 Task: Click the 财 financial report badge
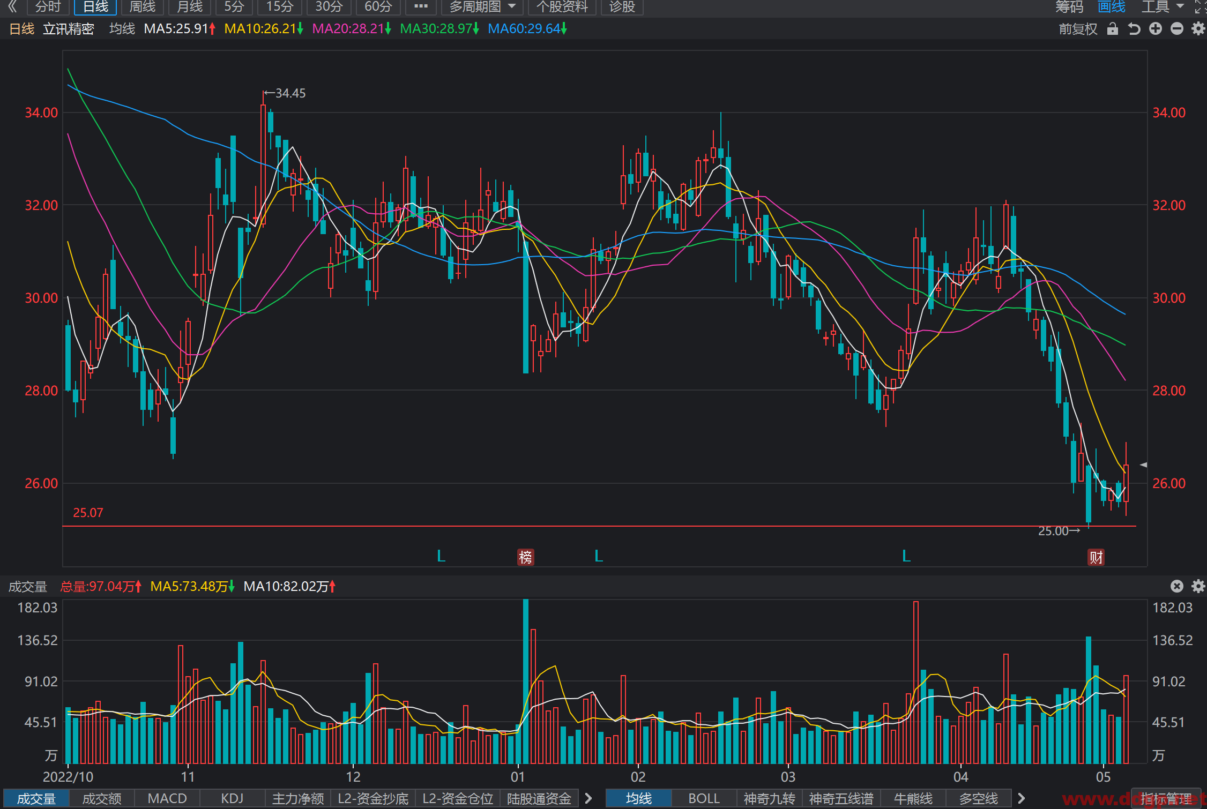[x=1096, y=557]
